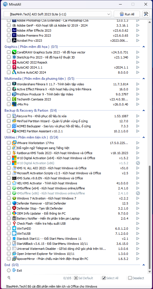Click the Check Flash USB icon

pos(14,223)
